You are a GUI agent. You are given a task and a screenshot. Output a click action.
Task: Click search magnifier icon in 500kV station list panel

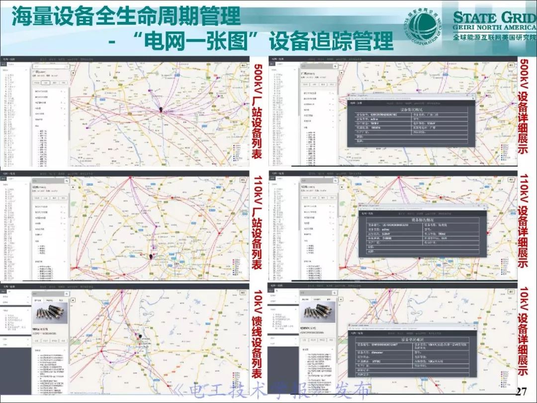pos(67,67)
